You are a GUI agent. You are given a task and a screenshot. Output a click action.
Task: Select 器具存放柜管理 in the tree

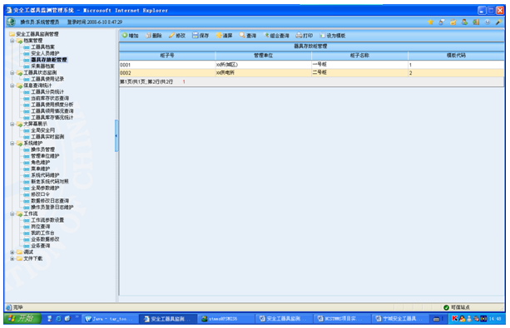[x=49, y=60]
